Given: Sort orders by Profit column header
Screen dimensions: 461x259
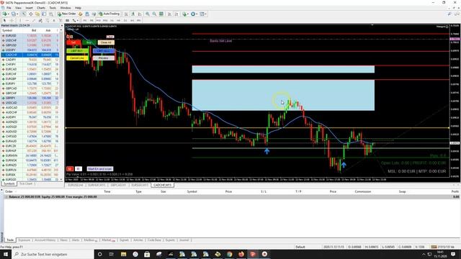Looking at the screenshot, I should tap(455, 191).
